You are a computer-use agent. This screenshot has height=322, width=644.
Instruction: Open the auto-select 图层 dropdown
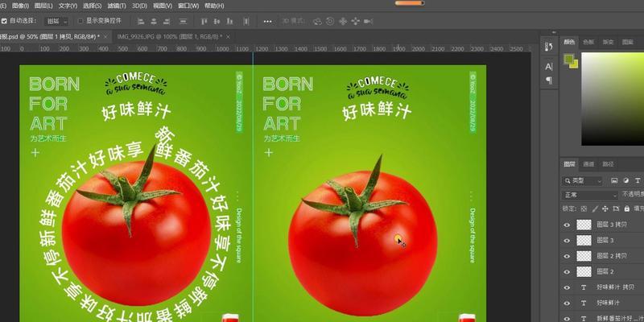56,22
